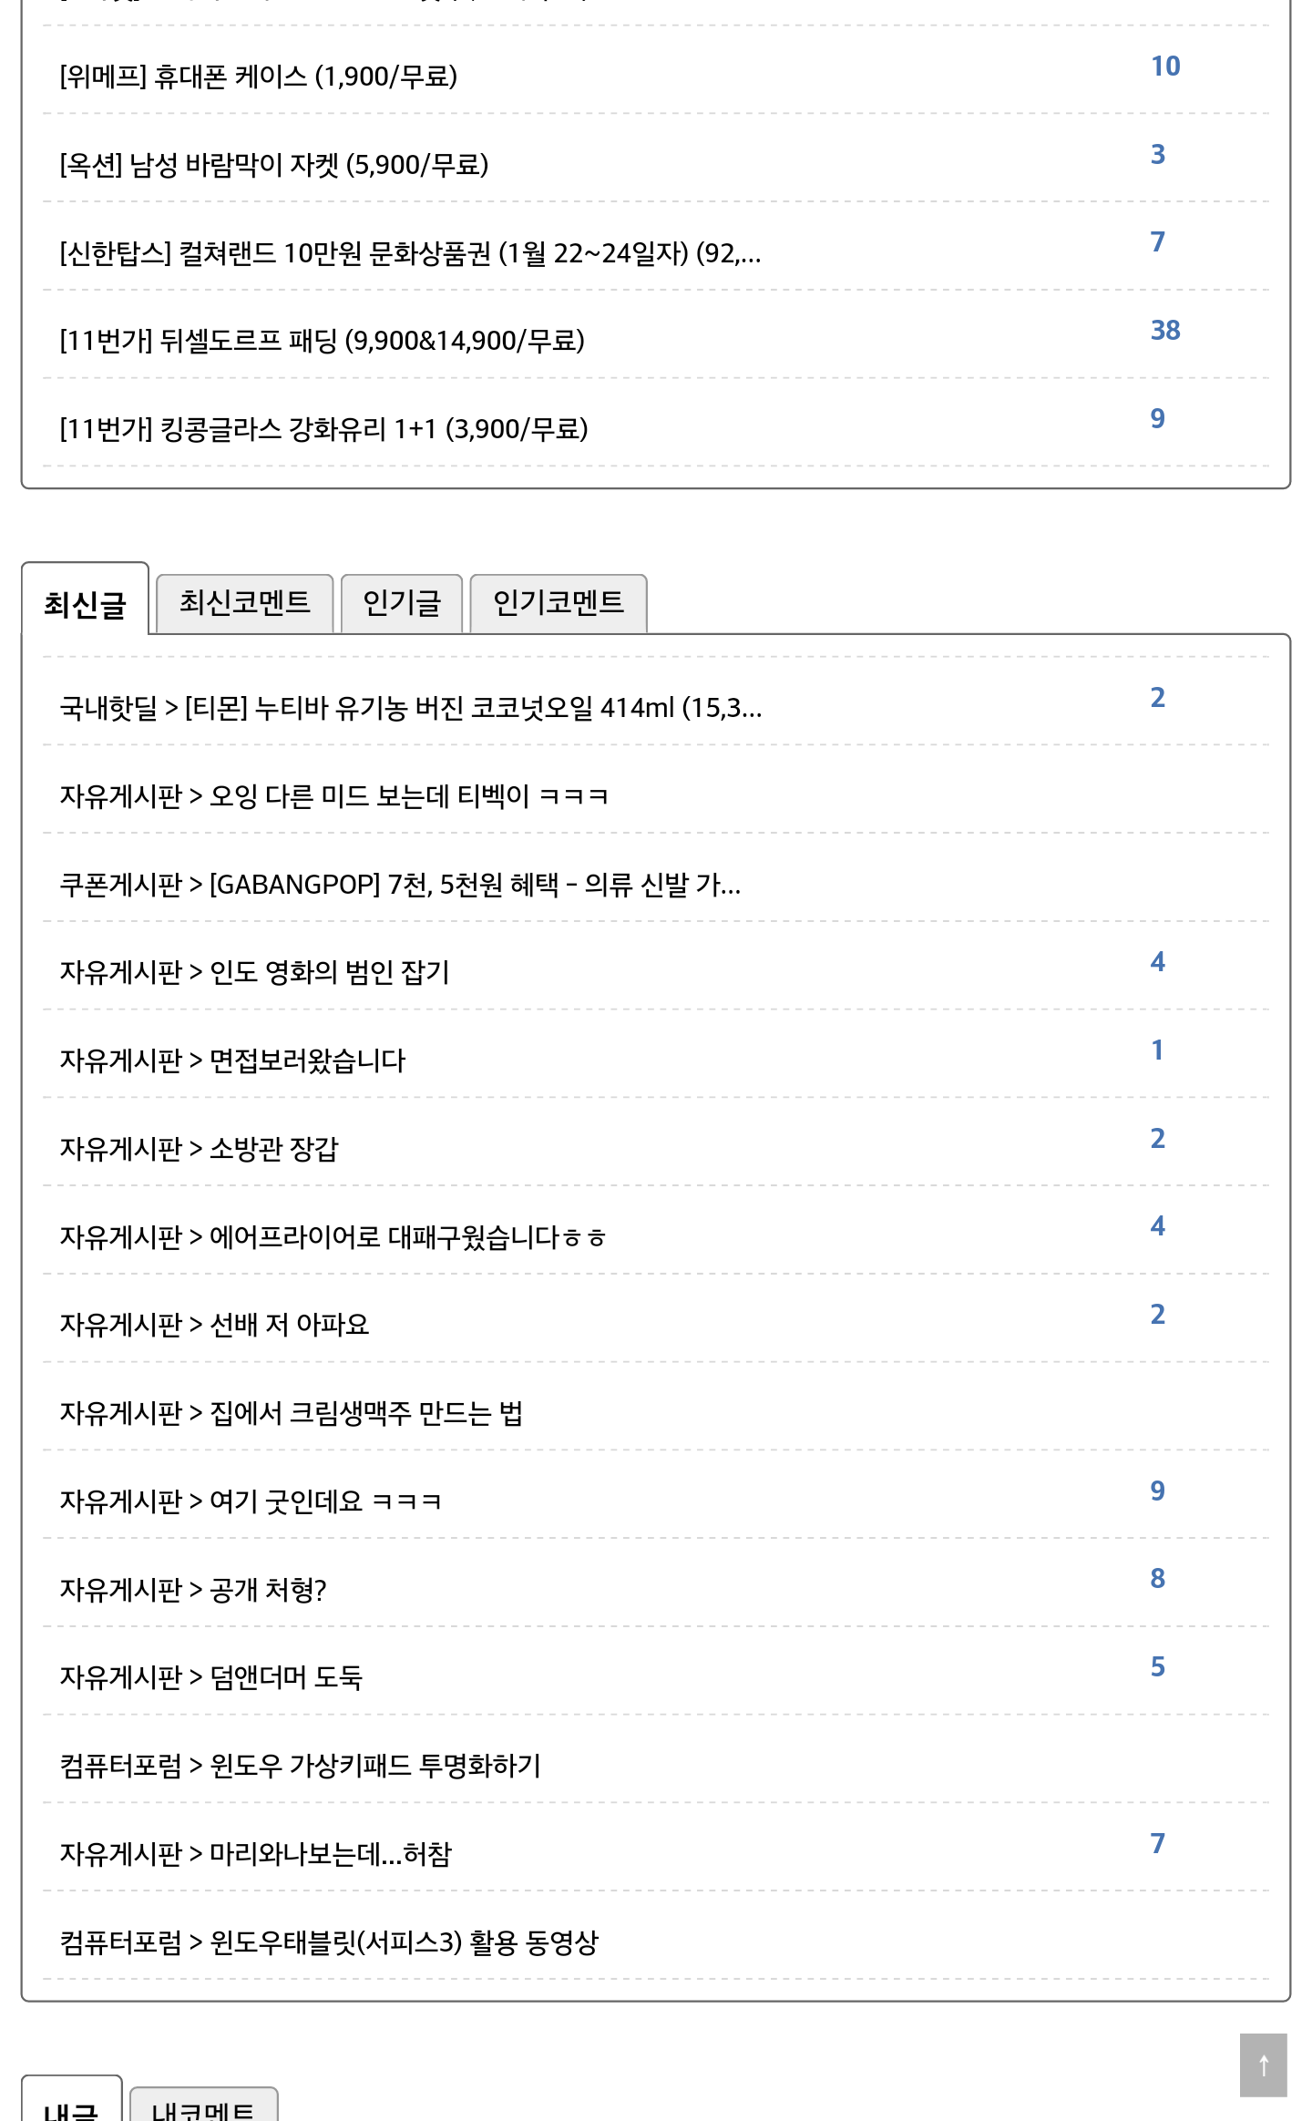The height and width of the screenshot is (2121, 1312).
Task: Open the GABANGPOP 쿠폰게시판 post
Action: coord(400,885)
